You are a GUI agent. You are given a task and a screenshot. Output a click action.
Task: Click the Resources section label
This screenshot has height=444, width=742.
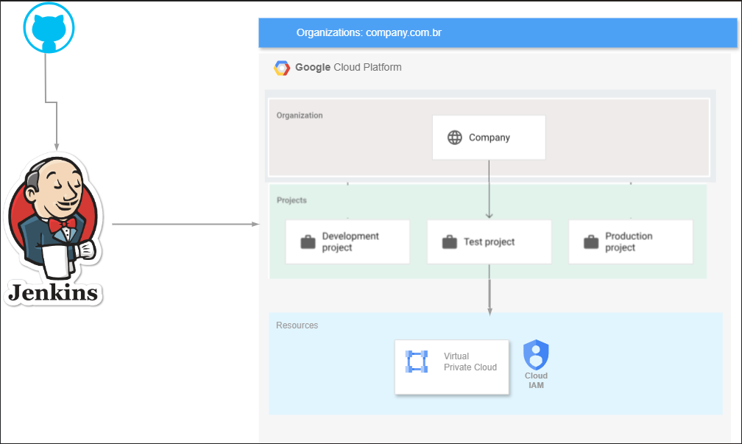tap(297, 325)
